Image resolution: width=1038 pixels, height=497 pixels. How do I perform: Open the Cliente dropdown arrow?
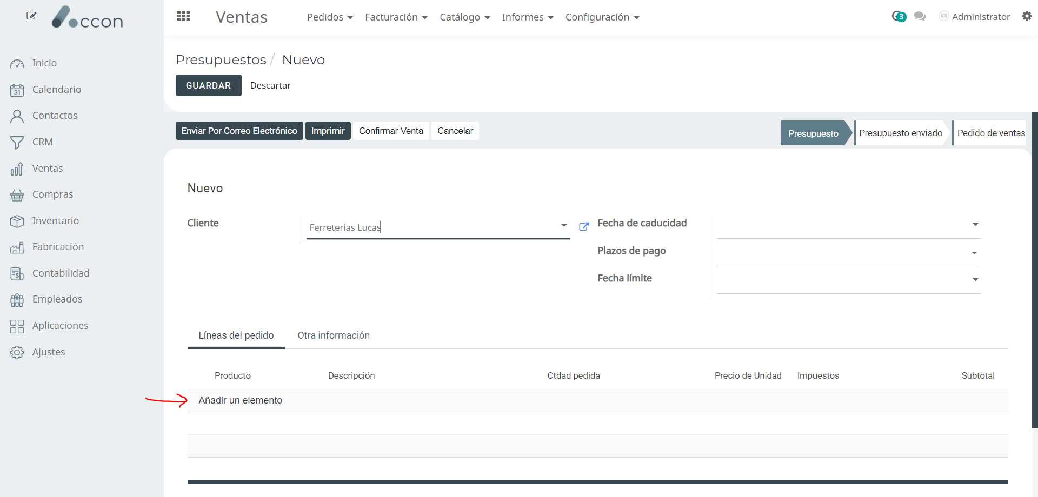click(x=564, y=225)
